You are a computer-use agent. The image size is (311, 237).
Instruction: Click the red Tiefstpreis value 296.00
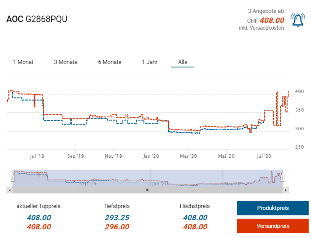pyautogui.click(x=117, y=227)
